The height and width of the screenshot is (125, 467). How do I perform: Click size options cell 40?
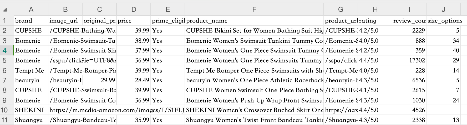click(x=443, y=50)
